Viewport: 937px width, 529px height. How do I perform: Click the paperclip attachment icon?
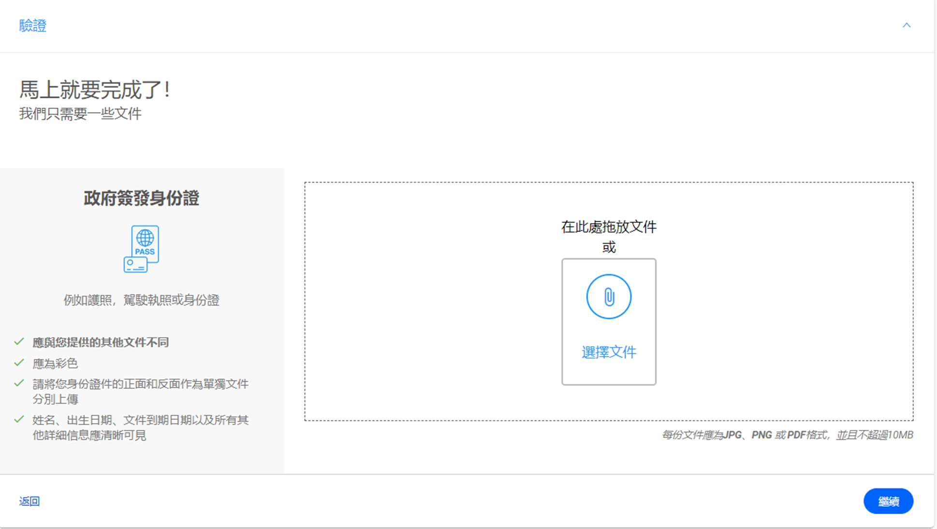click(x=609, y=297)
